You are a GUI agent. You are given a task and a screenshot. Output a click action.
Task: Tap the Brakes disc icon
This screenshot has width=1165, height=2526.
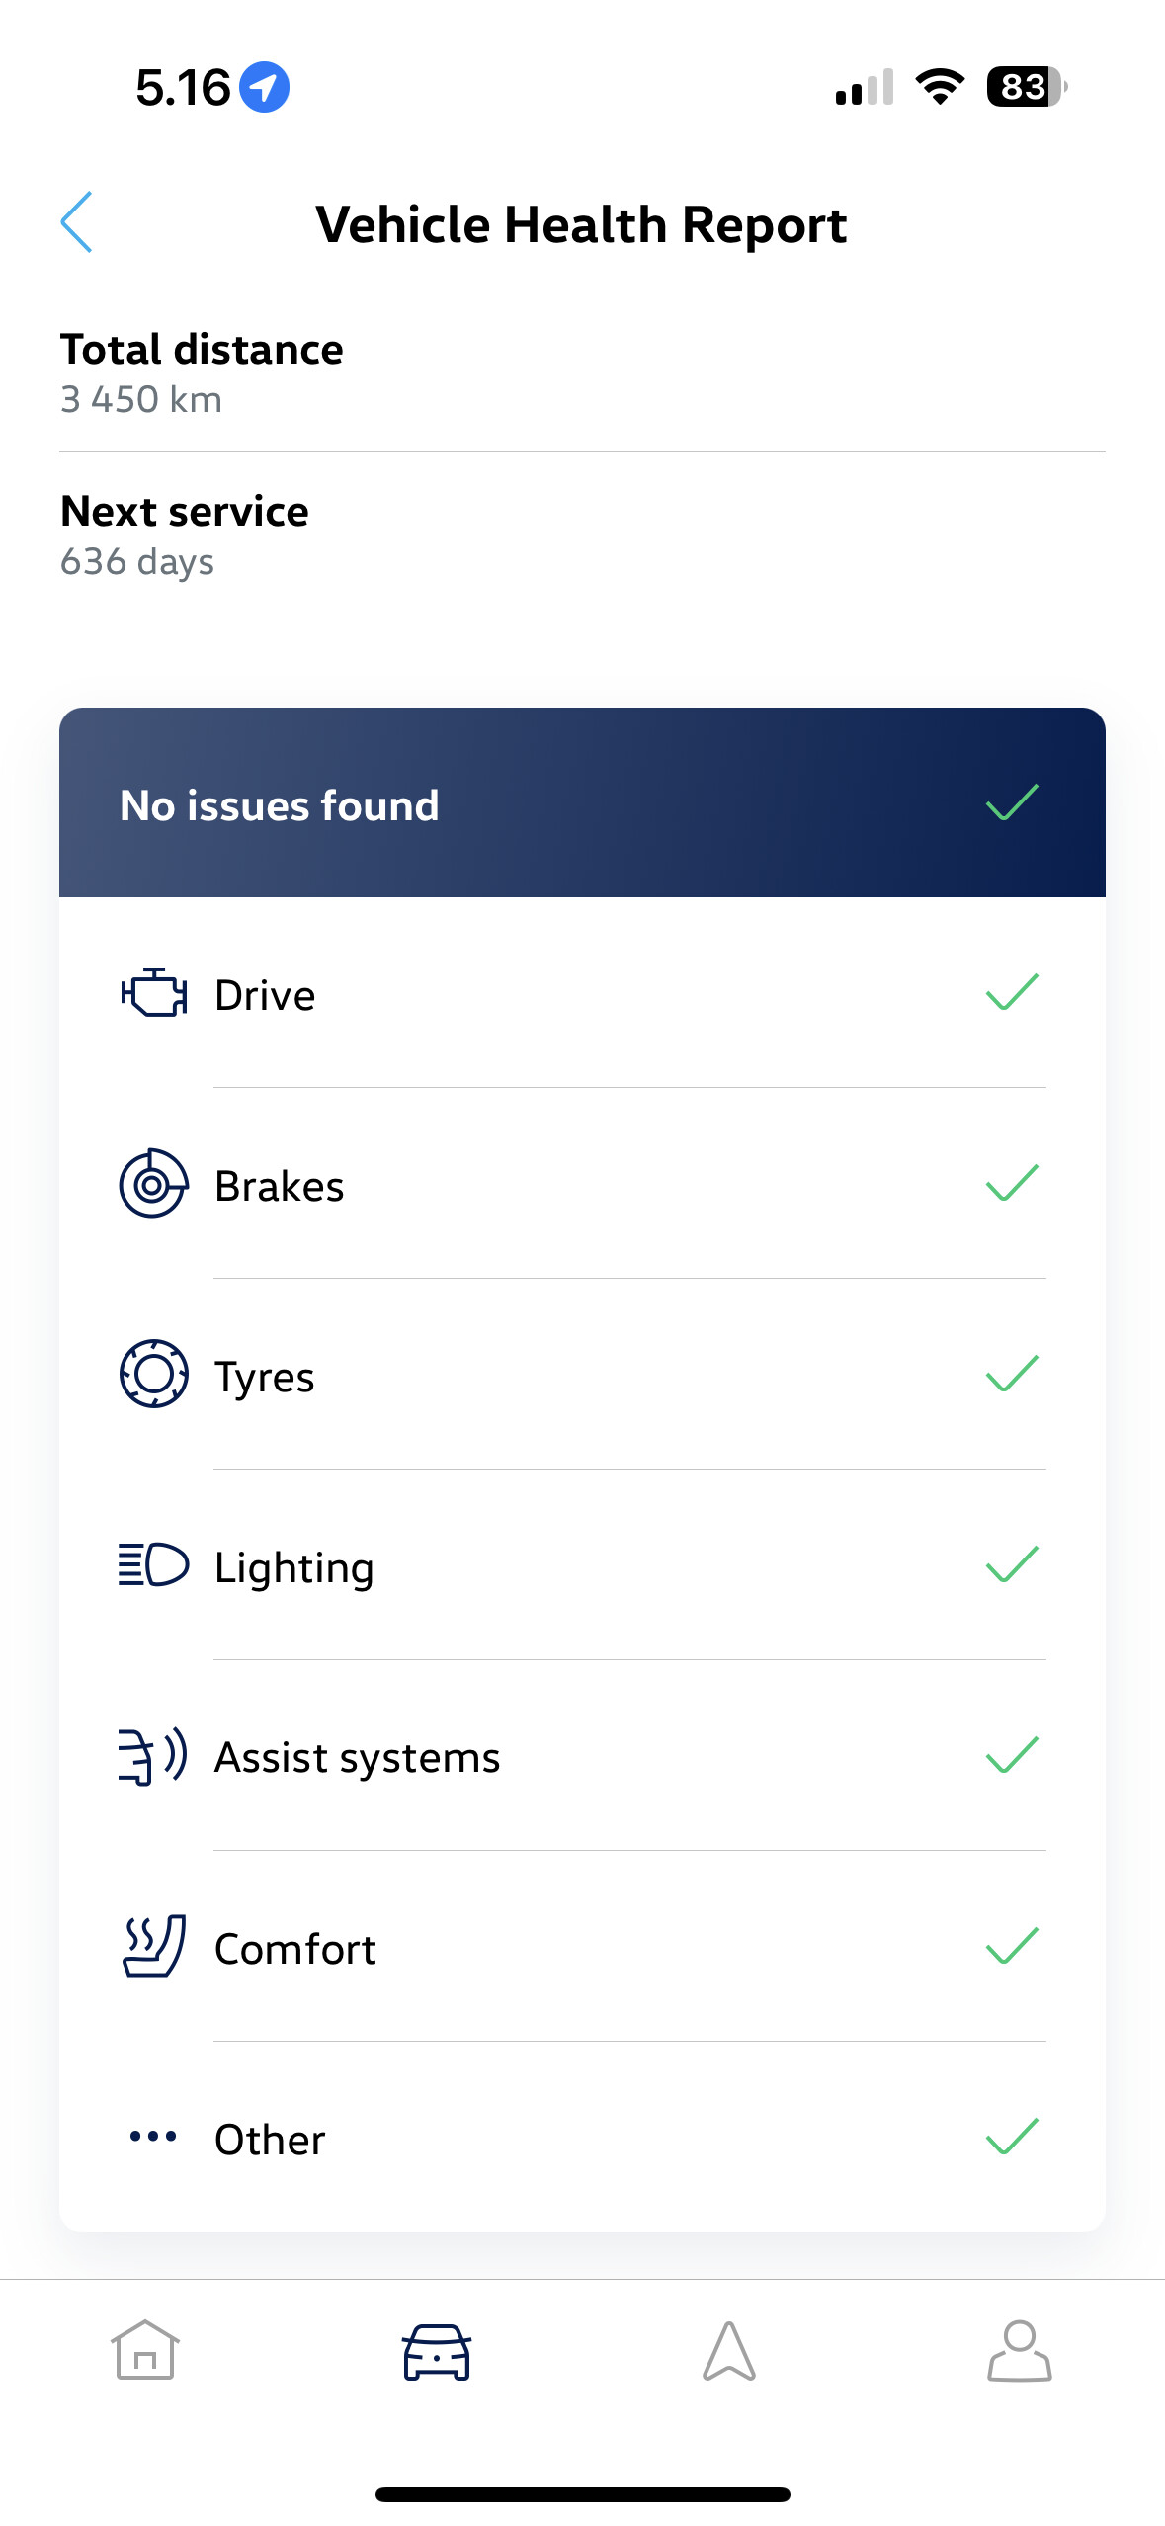pos(153,1183)
